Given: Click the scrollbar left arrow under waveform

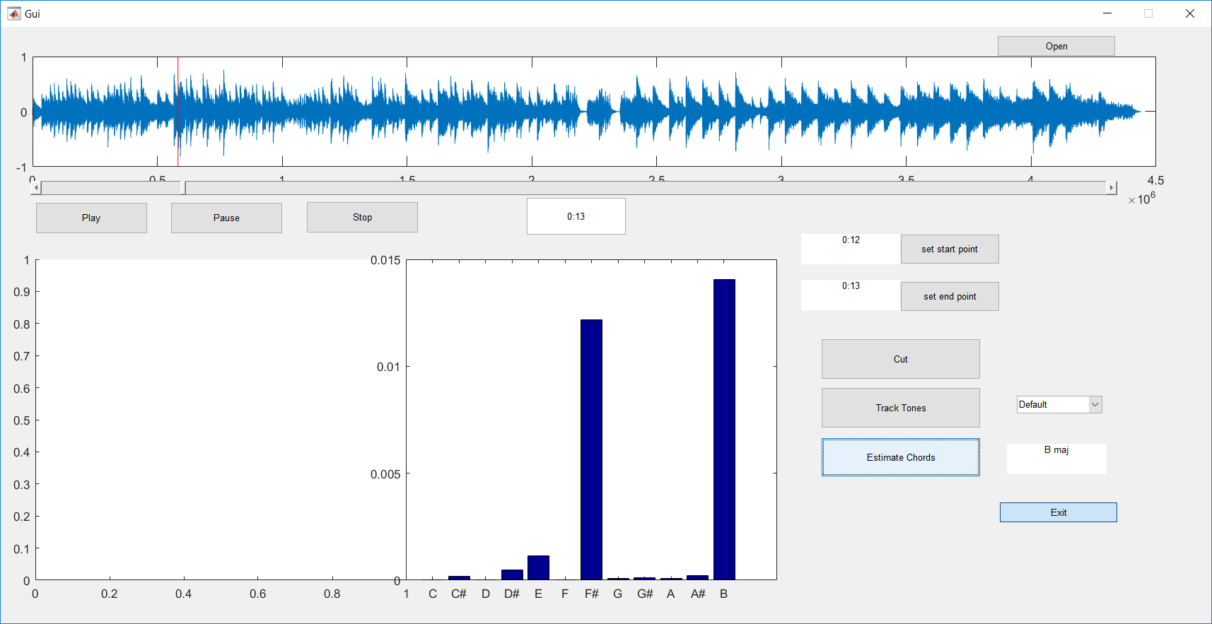Looking at the screenshot, I should tap(36, 187).
